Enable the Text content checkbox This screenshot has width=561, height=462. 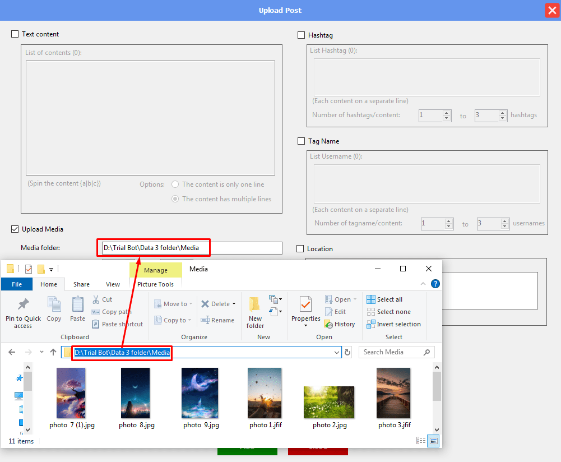pos(15,34)
